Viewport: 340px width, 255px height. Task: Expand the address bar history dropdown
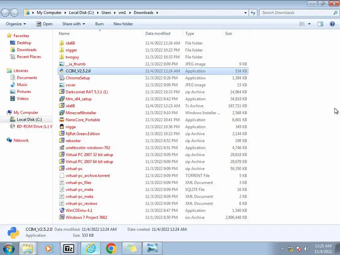(x=245, y=13)
